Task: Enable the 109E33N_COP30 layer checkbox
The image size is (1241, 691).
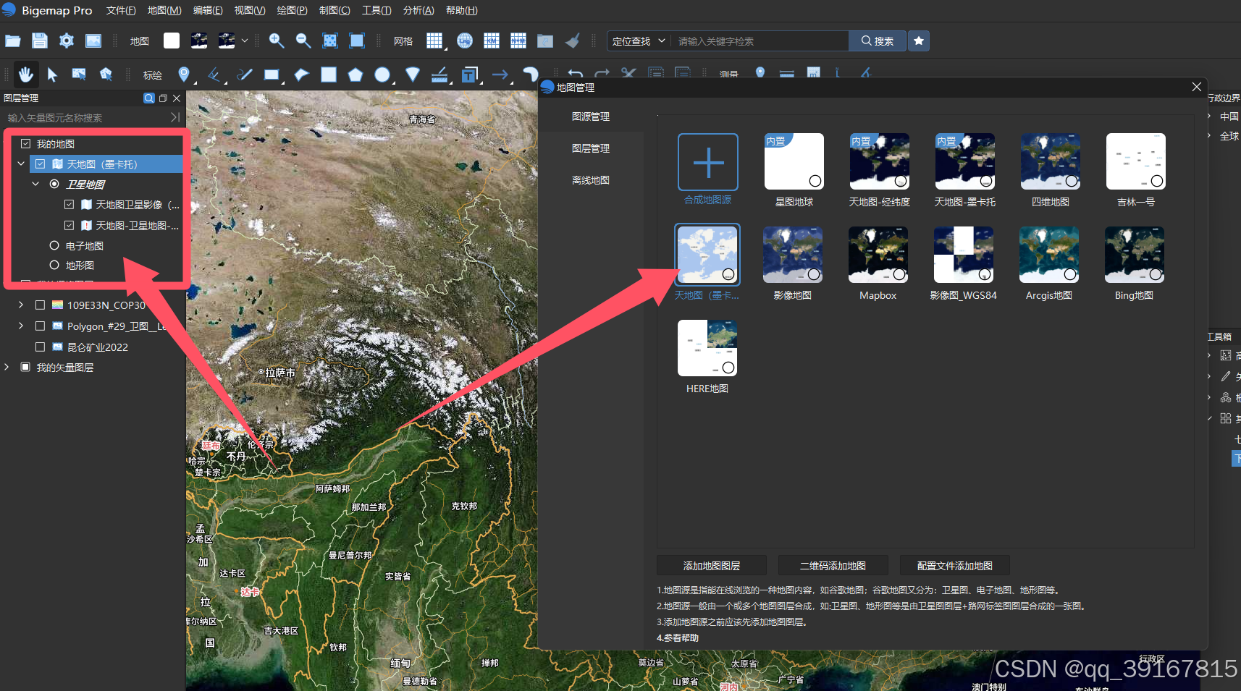Action: click(x=41, y=305)
